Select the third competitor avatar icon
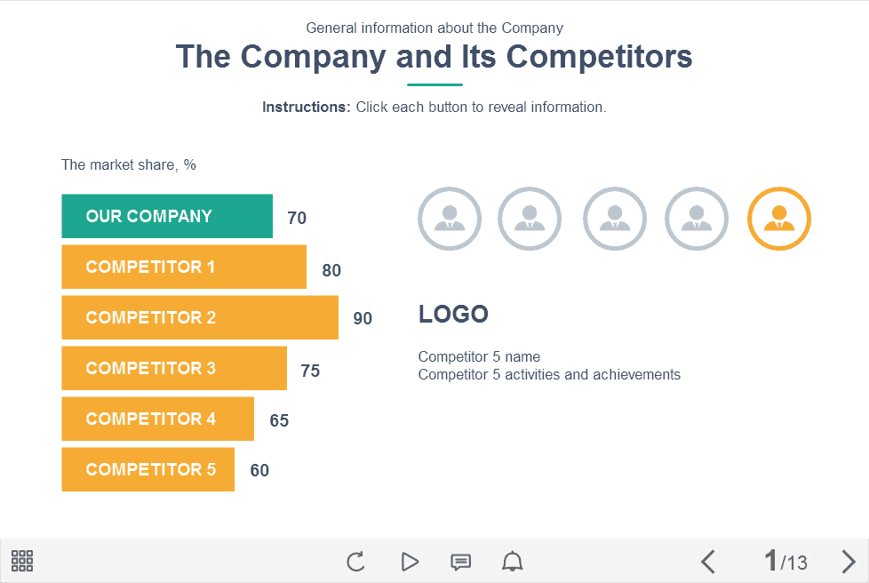 (x=614, y=219)
